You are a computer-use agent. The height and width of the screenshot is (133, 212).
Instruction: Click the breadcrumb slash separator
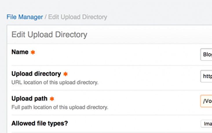pyautogui.click(x=45, y=17)
